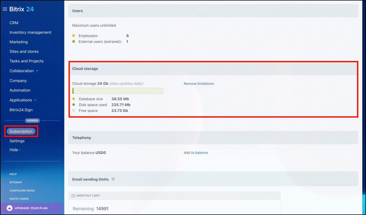The width and height of the screenshot is (366, 215).
Task: Click the crown icon on Upgrade Your Plan
Action: (9, 208)
